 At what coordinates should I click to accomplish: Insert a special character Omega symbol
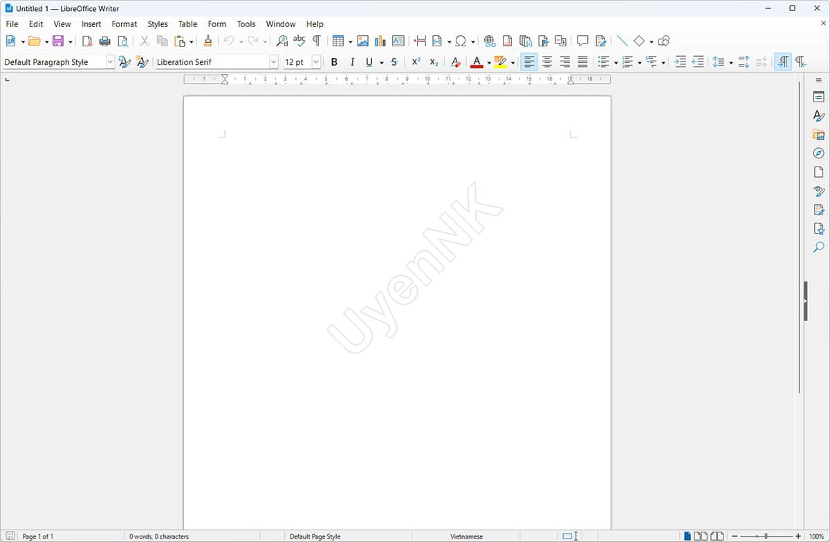[461, 41]
